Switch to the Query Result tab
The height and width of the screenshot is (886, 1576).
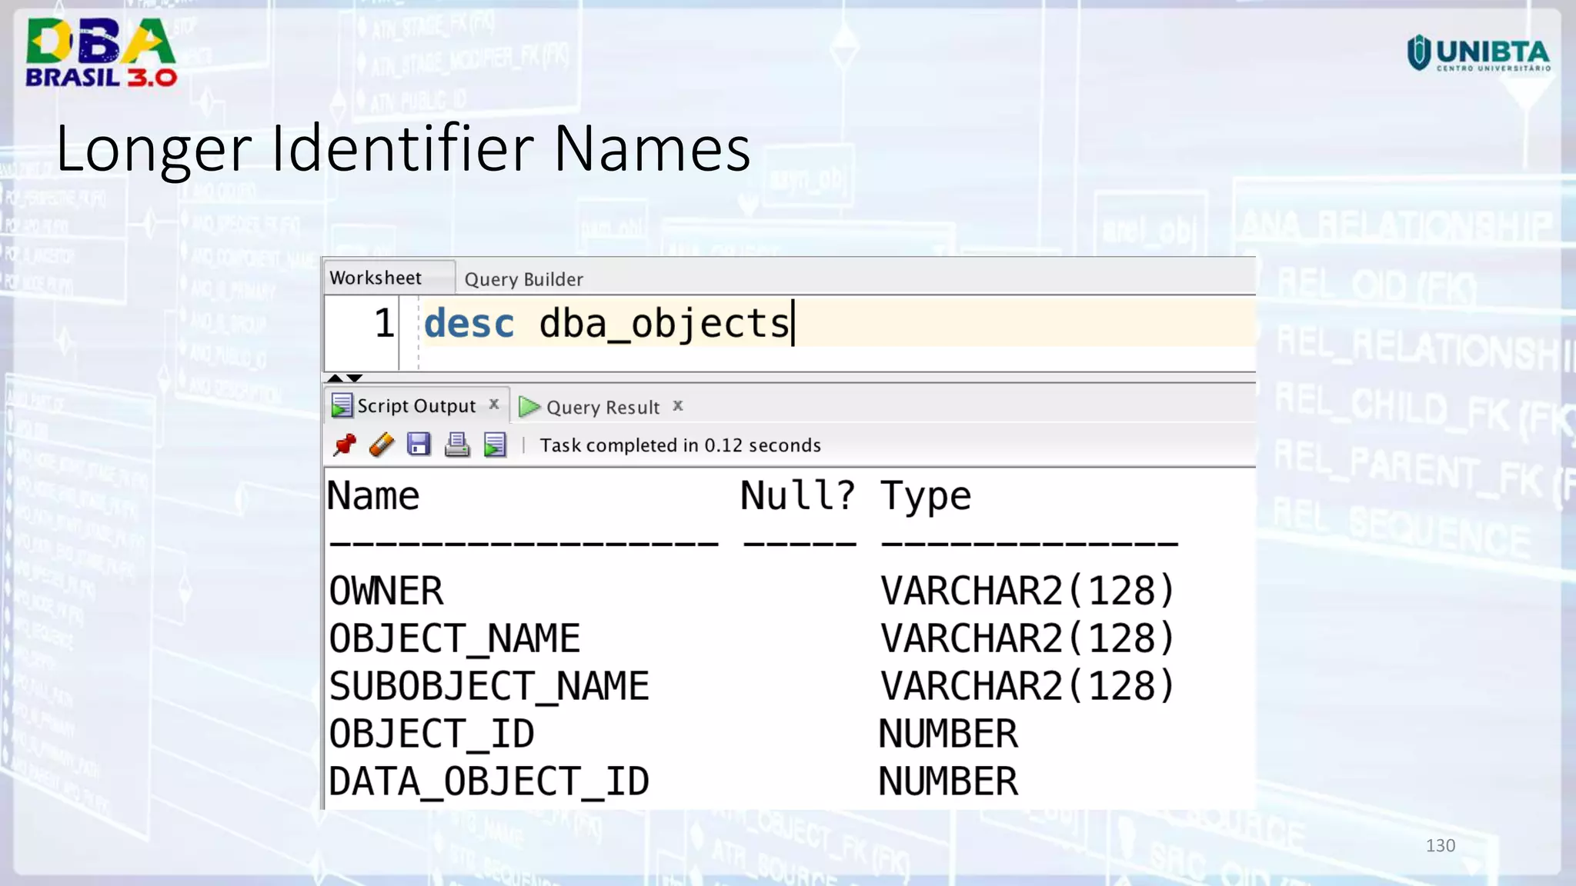tap(603, 407)
